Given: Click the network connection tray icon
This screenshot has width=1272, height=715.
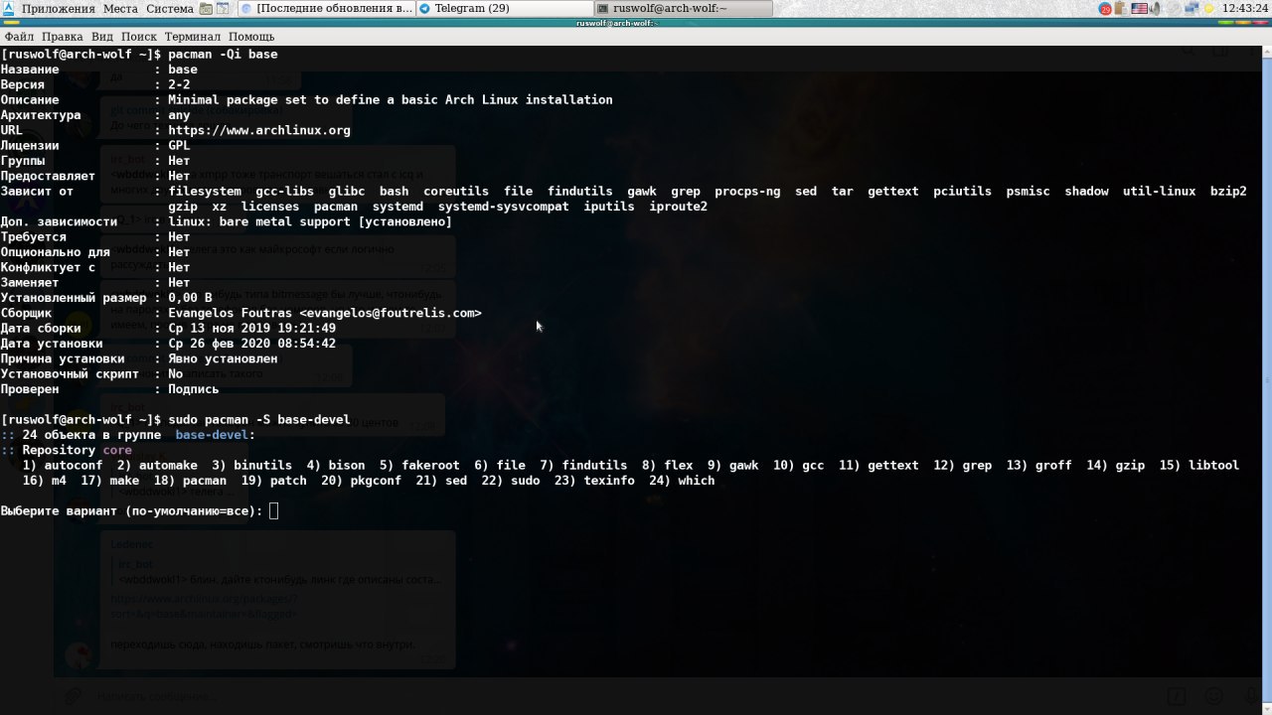Looking at the screenshot, I should tap(1192, 8).
